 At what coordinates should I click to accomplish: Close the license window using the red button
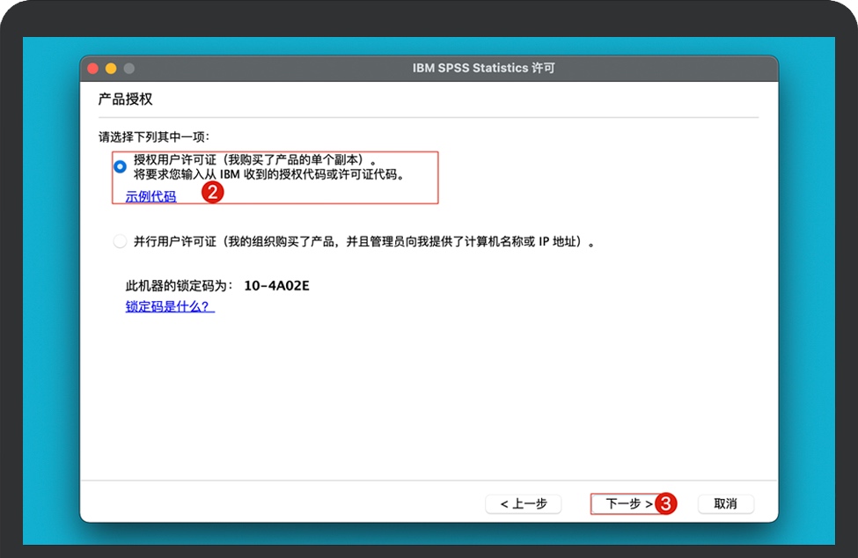coord(92,69)
